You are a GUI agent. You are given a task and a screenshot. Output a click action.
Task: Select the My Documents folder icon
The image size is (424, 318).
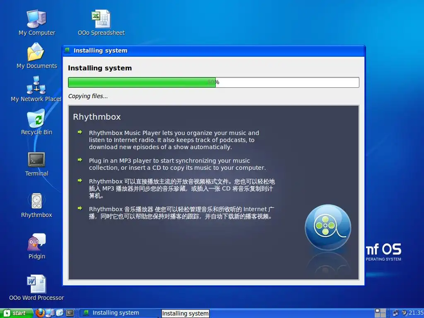pyautogui.click(x=37, y=56)
